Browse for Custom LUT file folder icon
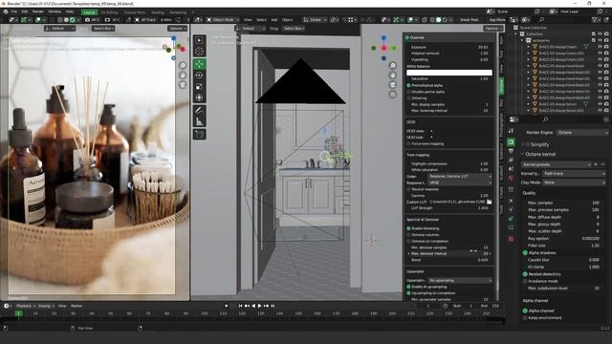The height and width of the screenshot is (344, 612). pyautogui.click(x=489, y=202)
